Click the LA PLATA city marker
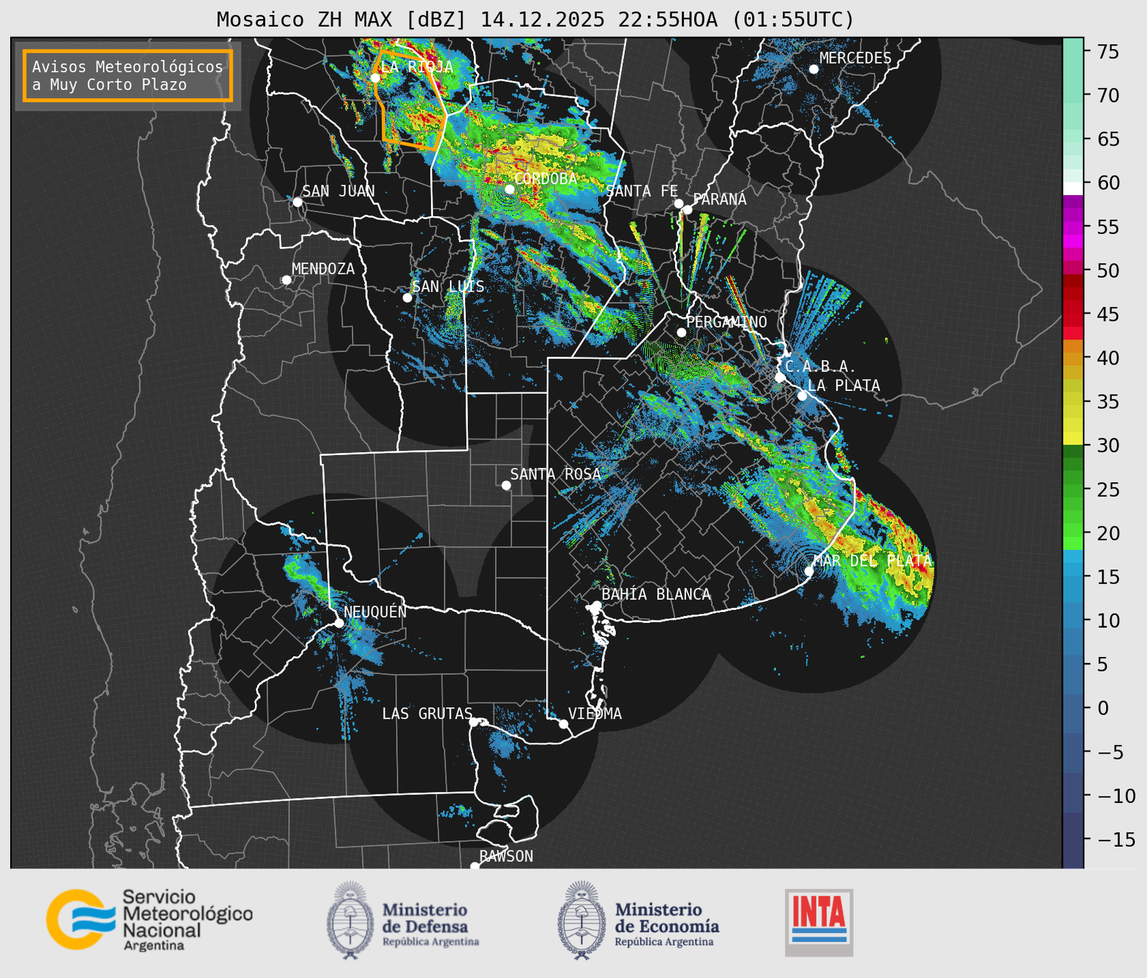Viewport: 1147px width, 978px height. click(802, 396)
